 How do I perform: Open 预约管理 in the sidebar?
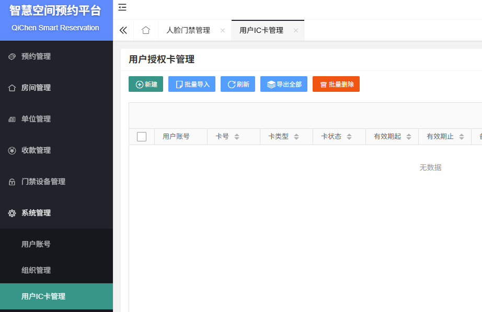point(56,56)
